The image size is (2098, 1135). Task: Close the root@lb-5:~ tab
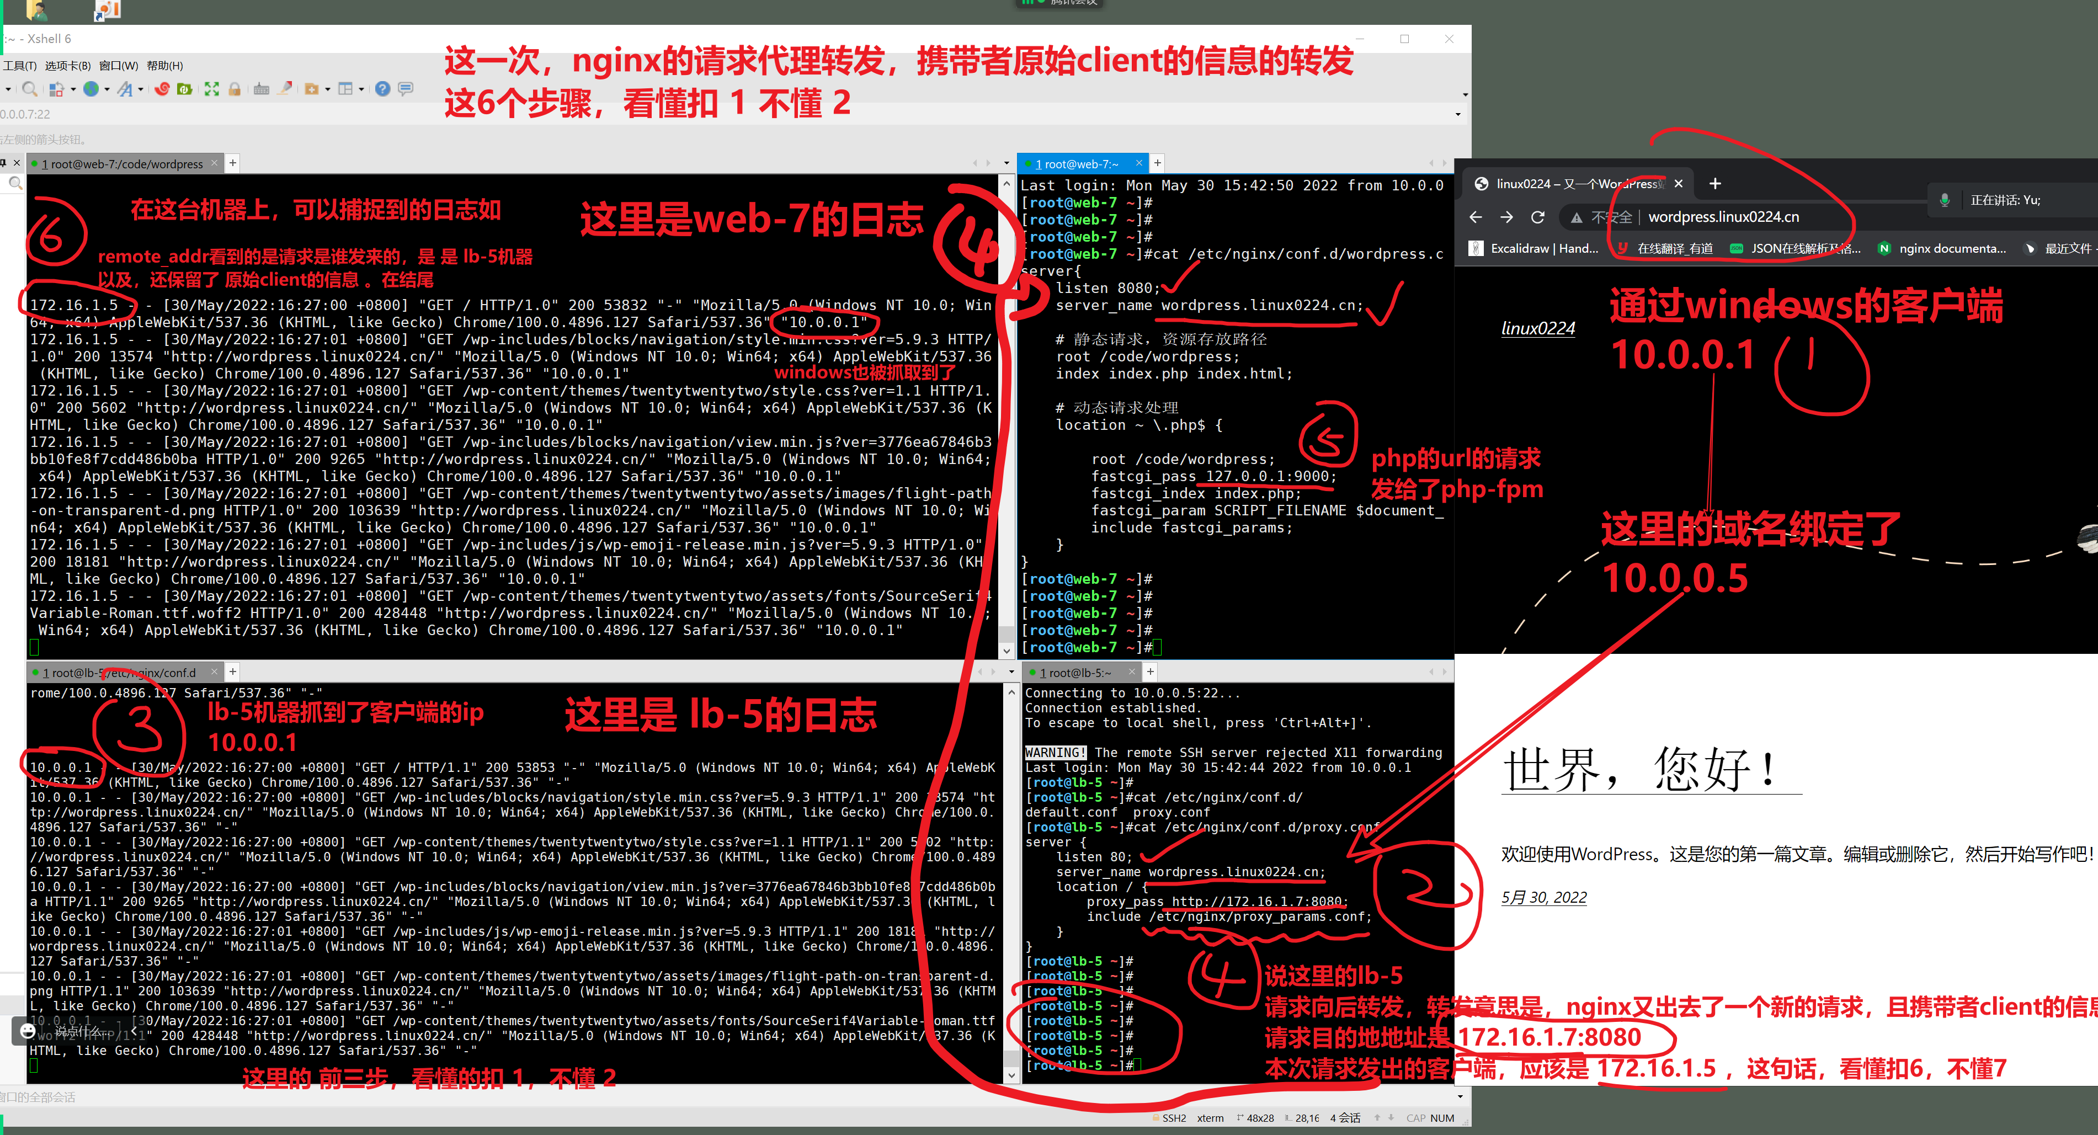1131,672
